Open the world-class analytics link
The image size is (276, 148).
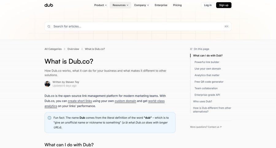coord(156,101)
